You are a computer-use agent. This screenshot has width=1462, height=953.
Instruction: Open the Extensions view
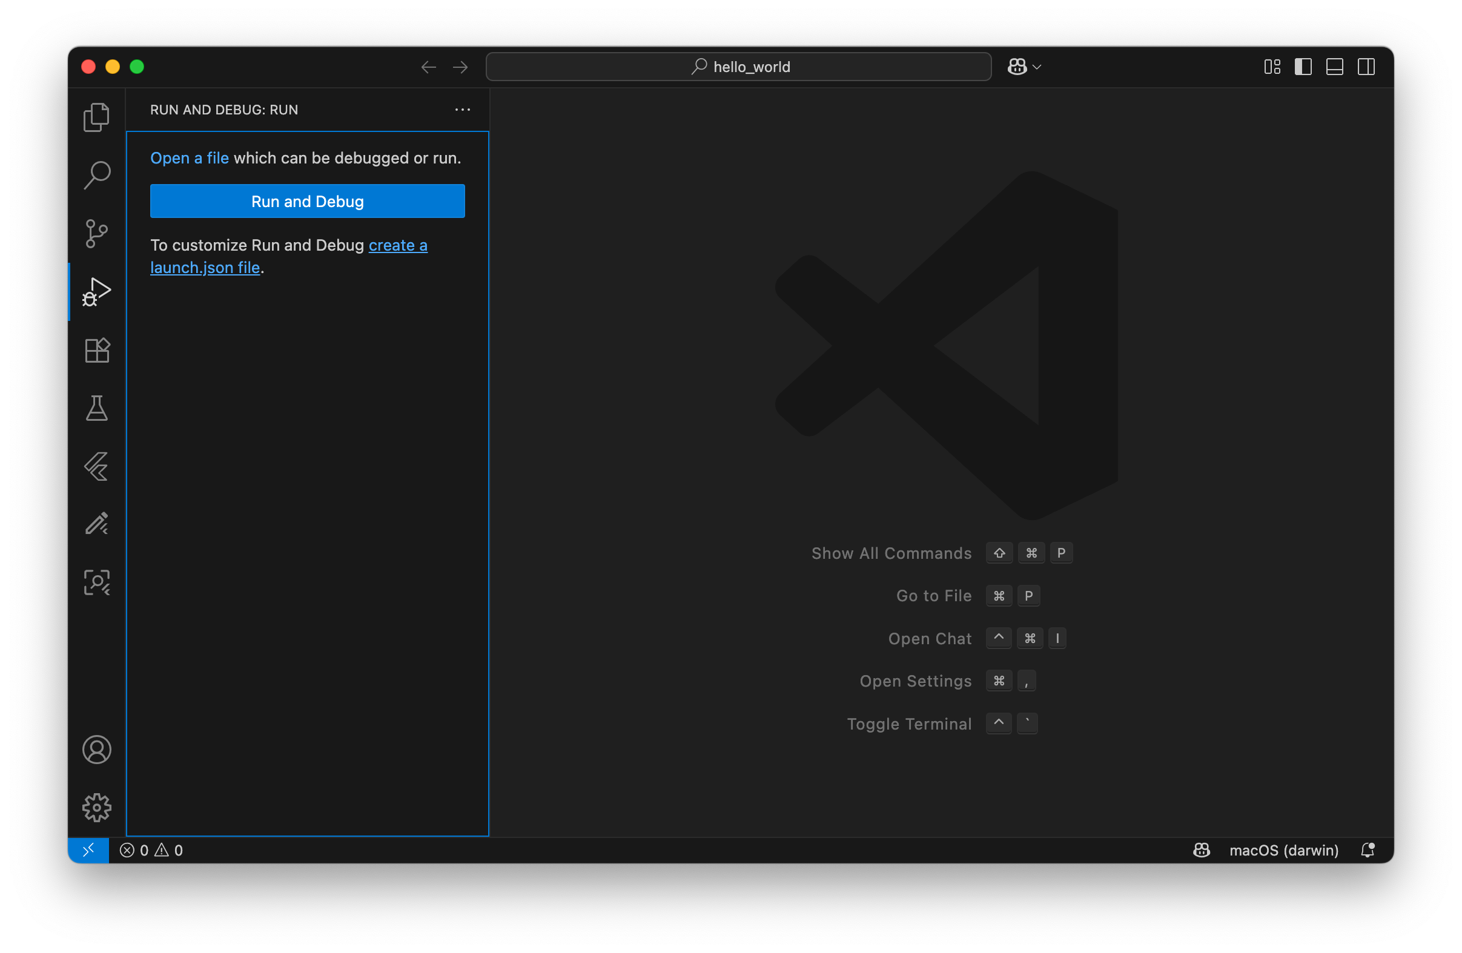pos(96,350)
